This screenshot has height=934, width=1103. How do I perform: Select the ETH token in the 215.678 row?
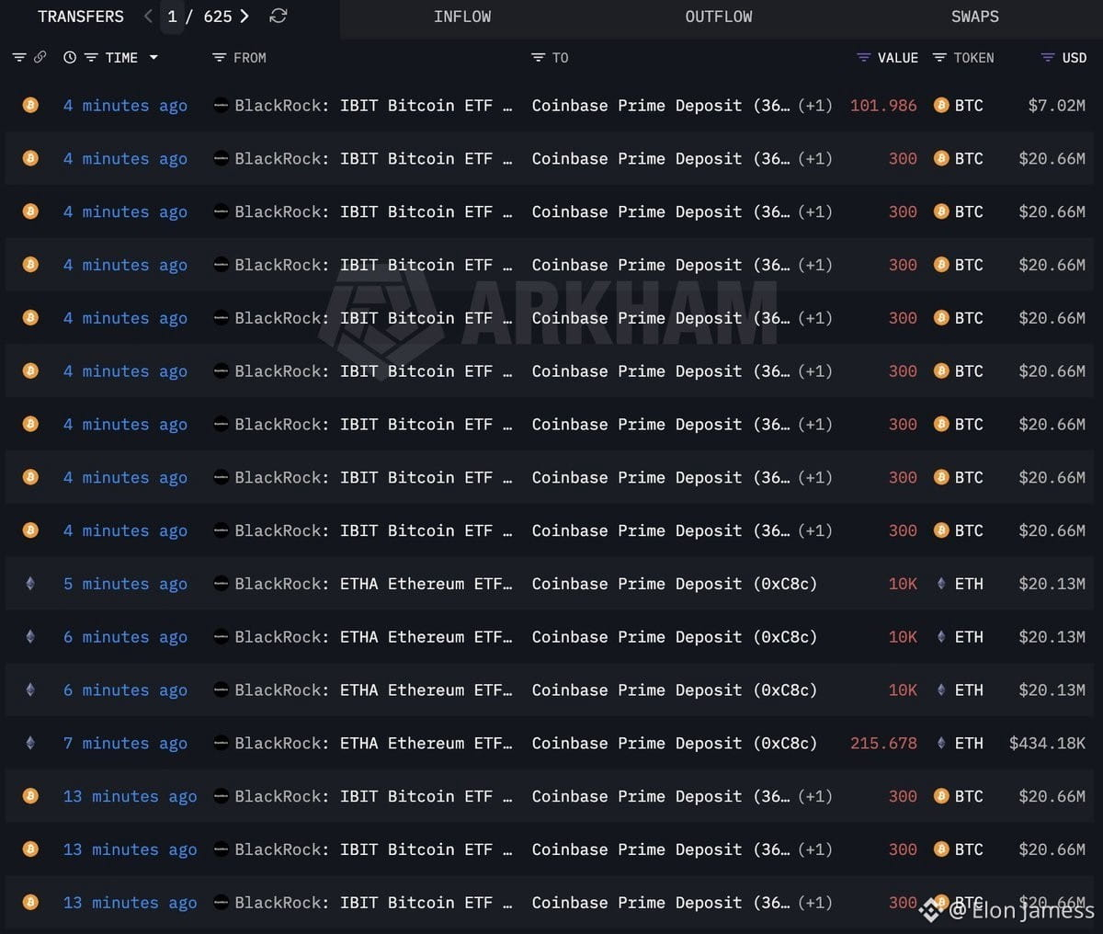[x=969, y=744]
